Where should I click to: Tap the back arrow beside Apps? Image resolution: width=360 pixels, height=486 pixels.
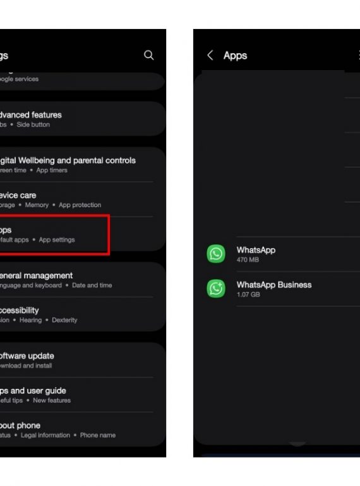click(210, 55)
